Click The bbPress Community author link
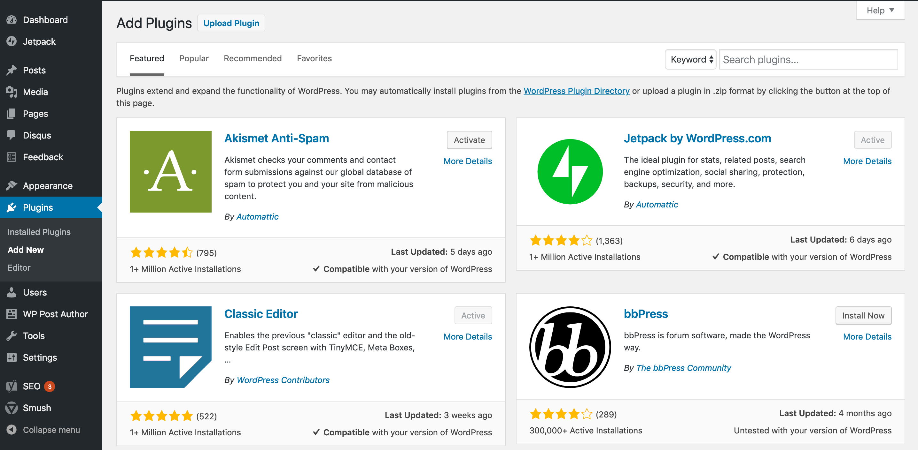 tap(683, 368)
